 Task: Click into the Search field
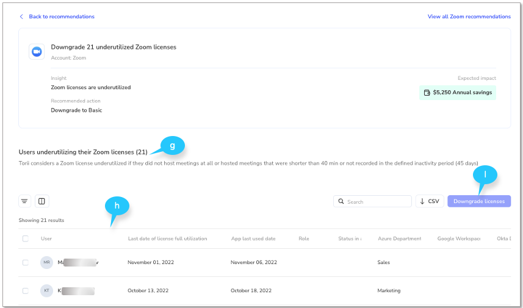(372, 201)
